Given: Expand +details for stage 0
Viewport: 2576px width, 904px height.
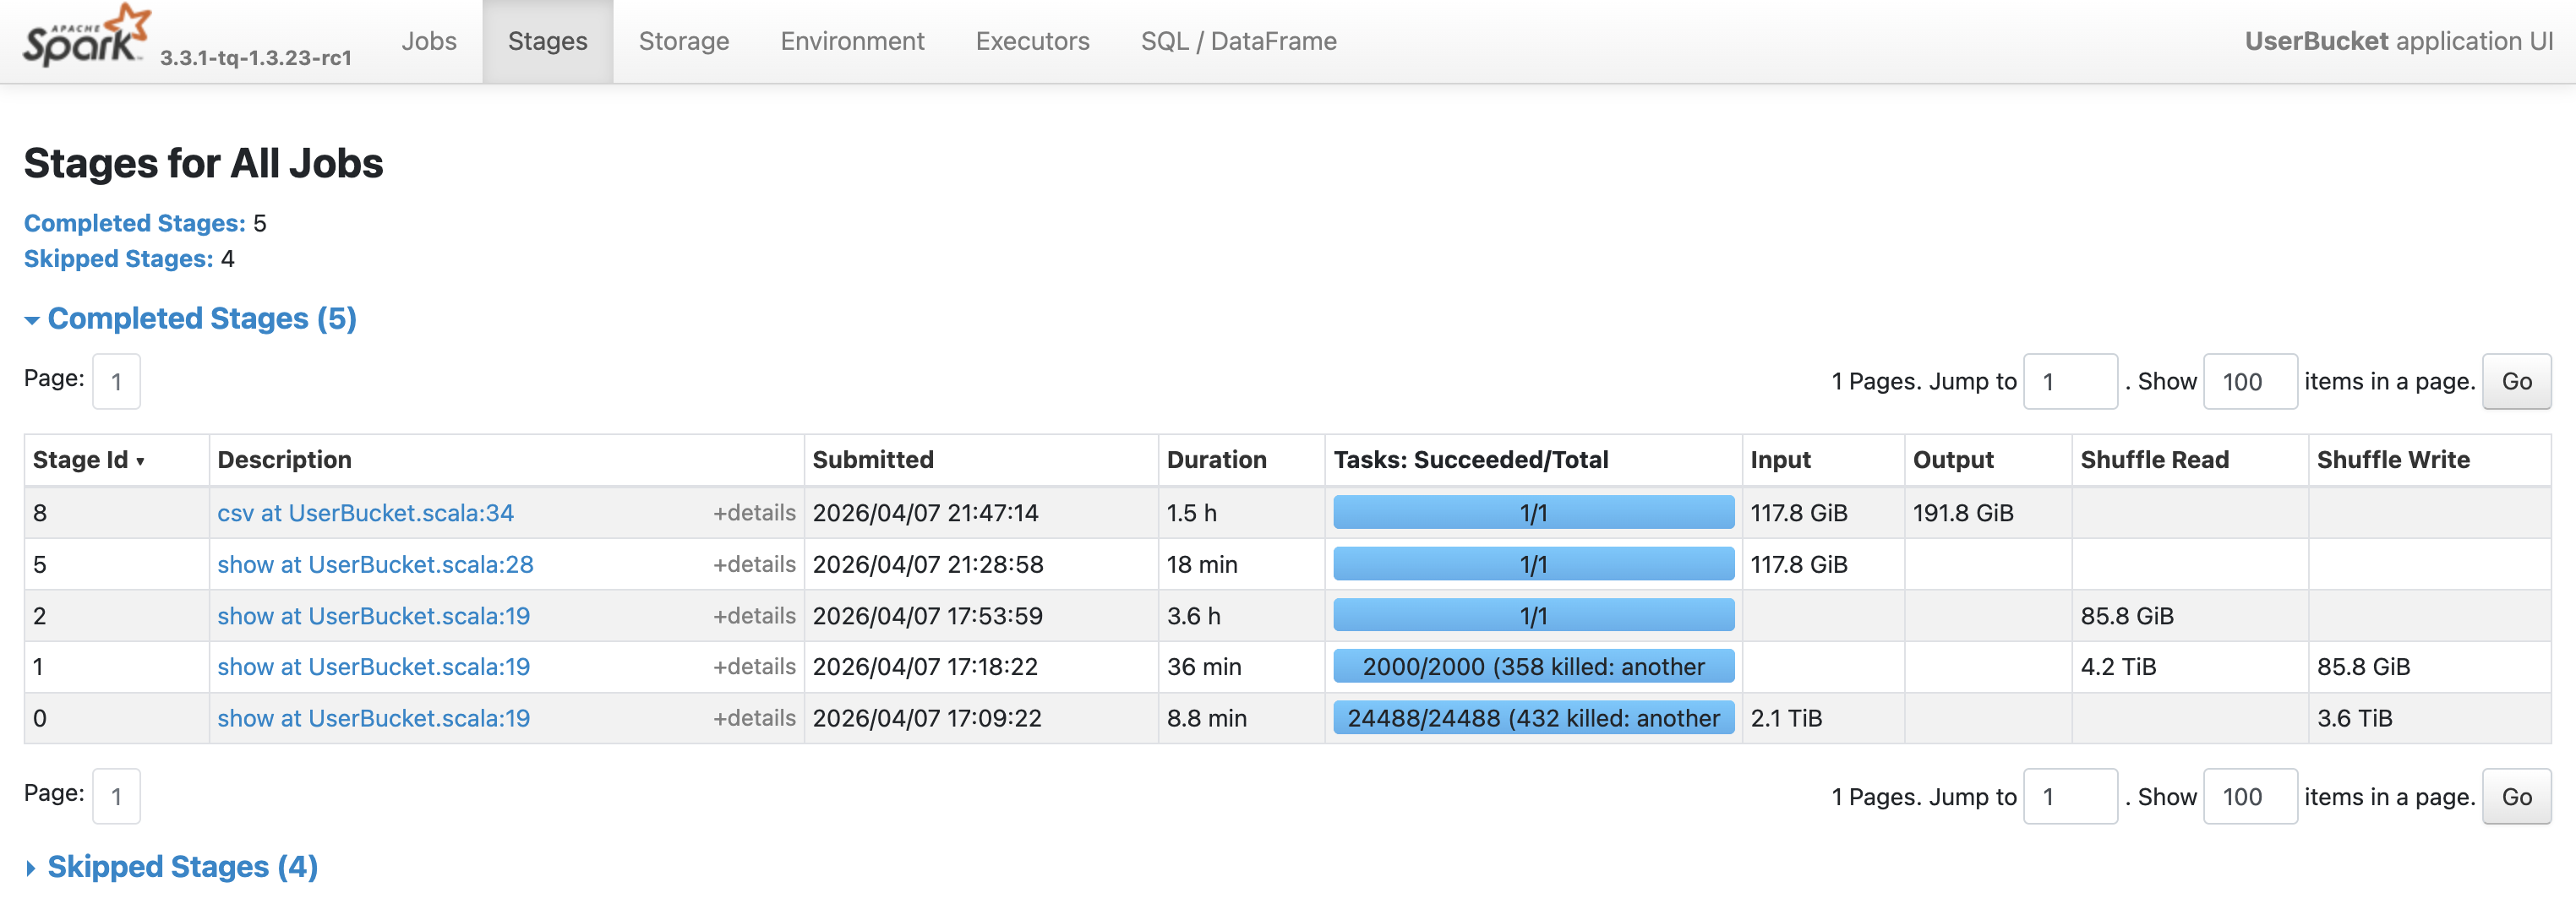Looking at the screenshot, I should [x=753, y=718].
